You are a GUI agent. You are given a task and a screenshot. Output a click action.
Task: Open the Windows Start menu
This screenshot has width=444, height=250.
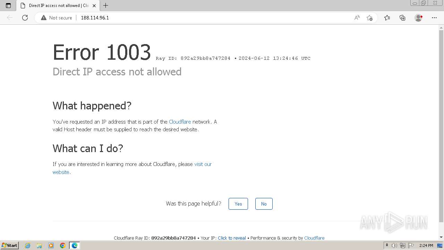[x=10, y=245]
